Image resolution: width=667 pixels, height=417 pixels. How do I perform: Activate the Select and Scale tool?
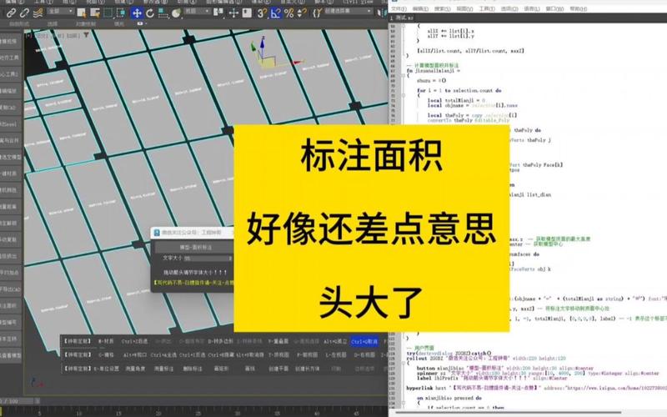point(163,13)
